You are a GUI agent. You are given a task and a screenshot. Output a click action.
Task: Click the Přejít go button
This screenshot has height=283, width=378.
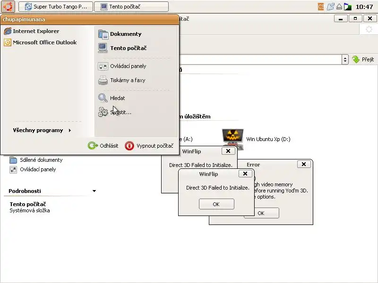(363, 59)
